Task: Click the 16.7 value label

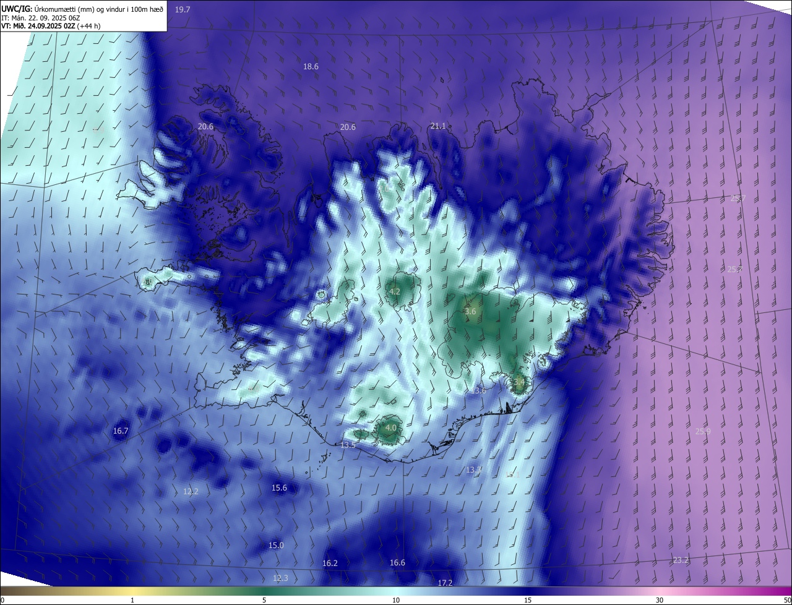Action: click(x=121, y=431)
